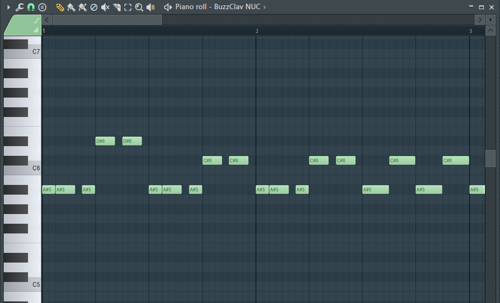Select the second D#6 note

pos(132,141)
